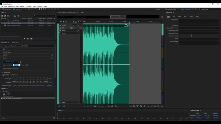Click the Fast Forward transport icon
This screenshot has height=124, width=221.
tap(102, 106)
